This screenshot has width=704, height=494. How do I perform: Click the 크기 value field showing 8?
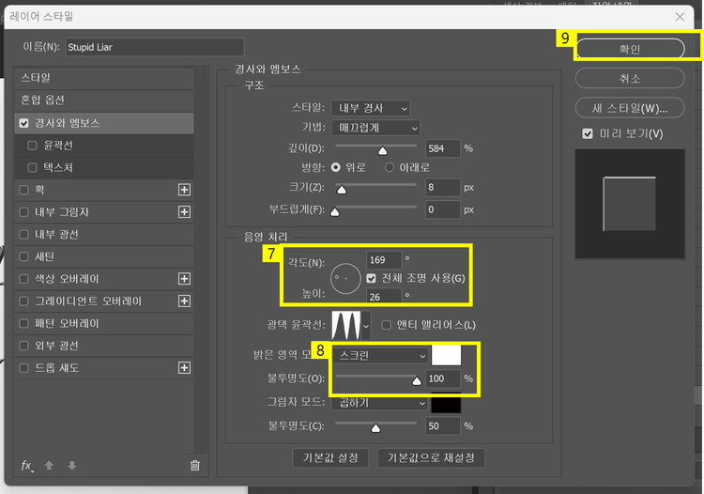tap(443, 187)
